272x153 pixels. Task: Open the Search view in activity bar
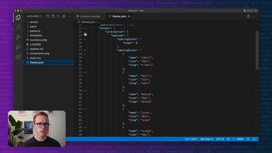pyautogui.click(x=18, y=27)
